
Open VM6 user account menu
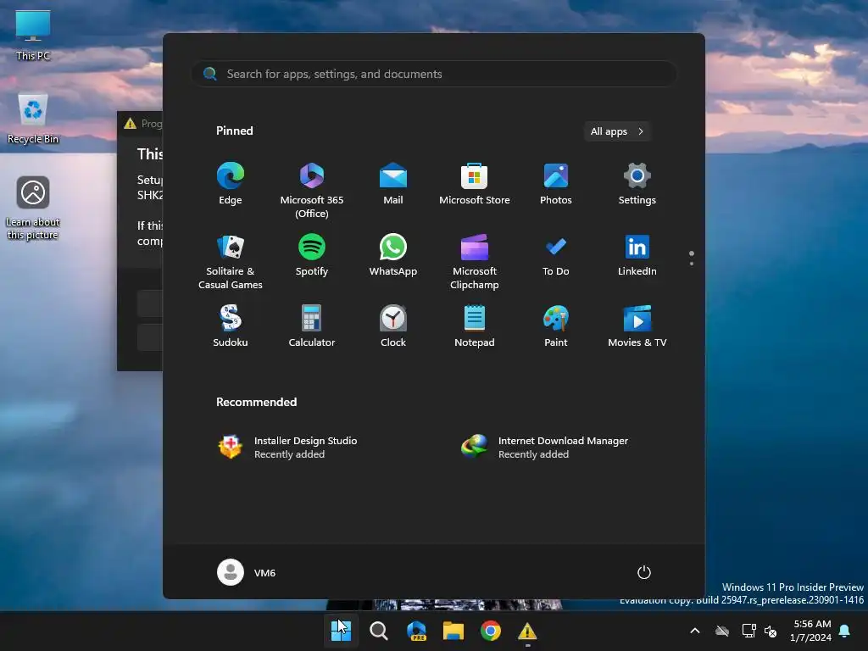pos(247,572)
